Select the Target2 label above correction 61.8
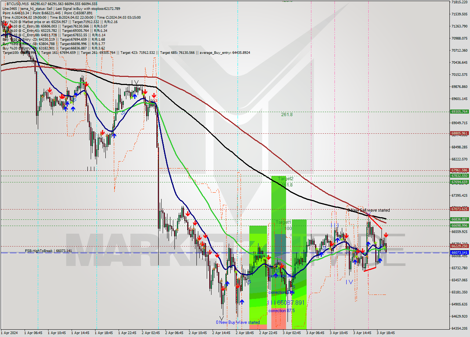470x337 pixels. tap(286, 179)
